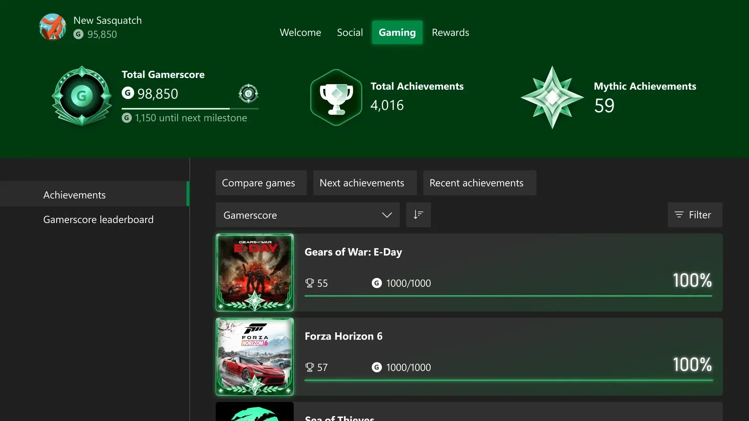Click the Mythic Achievements star emblem
This screenshot has width=749, height=421.
point(552,97)
